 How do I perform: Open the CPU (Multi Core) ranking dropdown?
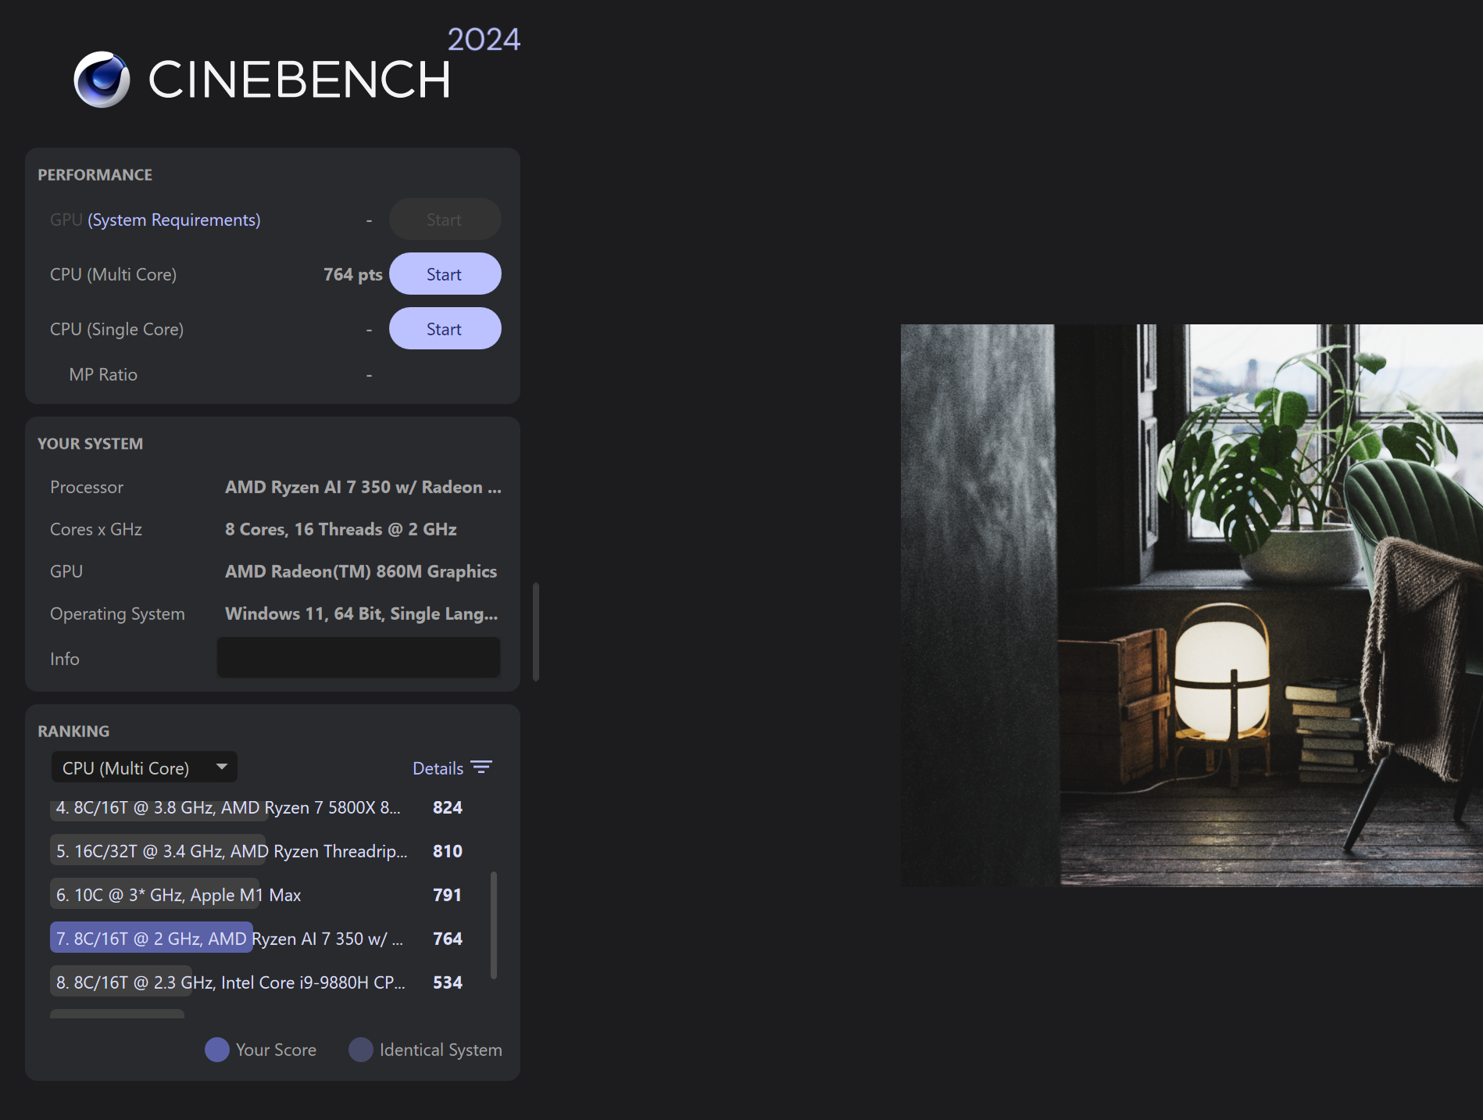coord(144,768)
